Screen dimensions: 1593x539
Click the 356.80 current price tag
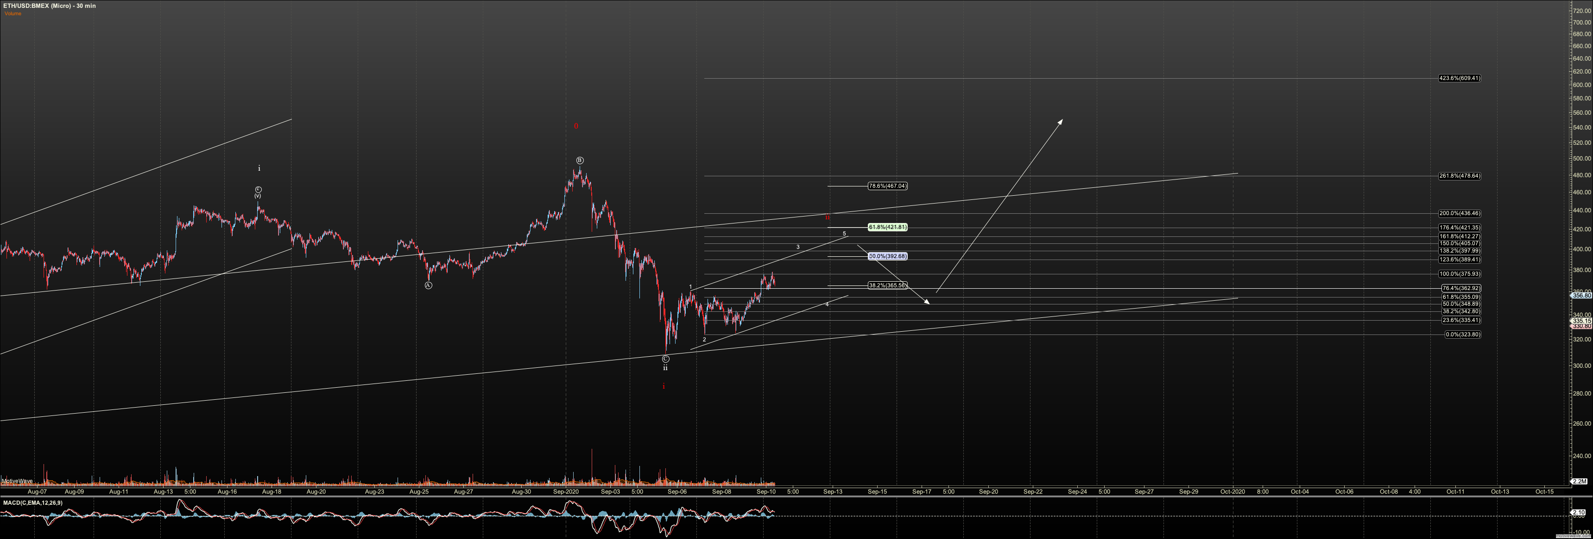1581,296
